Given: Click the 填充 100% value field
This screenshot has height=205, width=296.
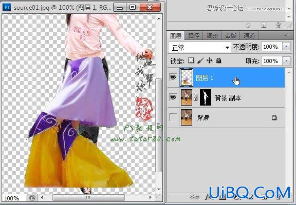Looking at the screenshot, I should [x=272, y=61].
